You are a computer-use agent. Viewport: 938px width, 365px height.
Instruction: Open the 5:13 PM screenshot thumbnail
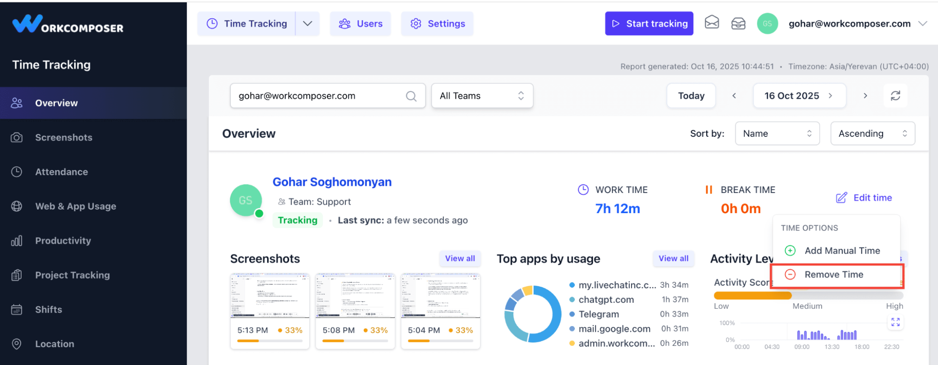point(270,296)
